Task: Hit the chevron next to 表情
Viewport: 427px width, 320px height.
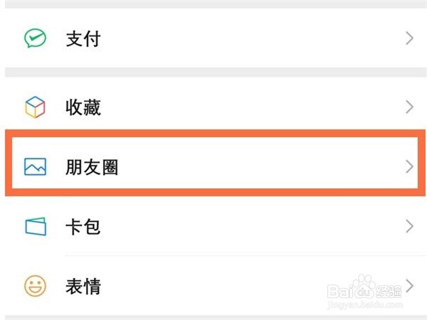Action: point(409,287)
